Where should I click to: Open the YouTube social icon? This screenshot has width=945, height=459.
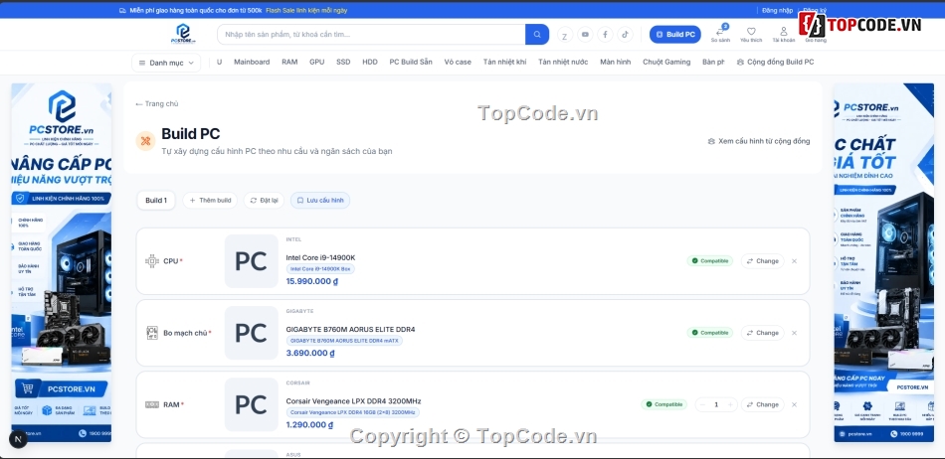[585, 35]
